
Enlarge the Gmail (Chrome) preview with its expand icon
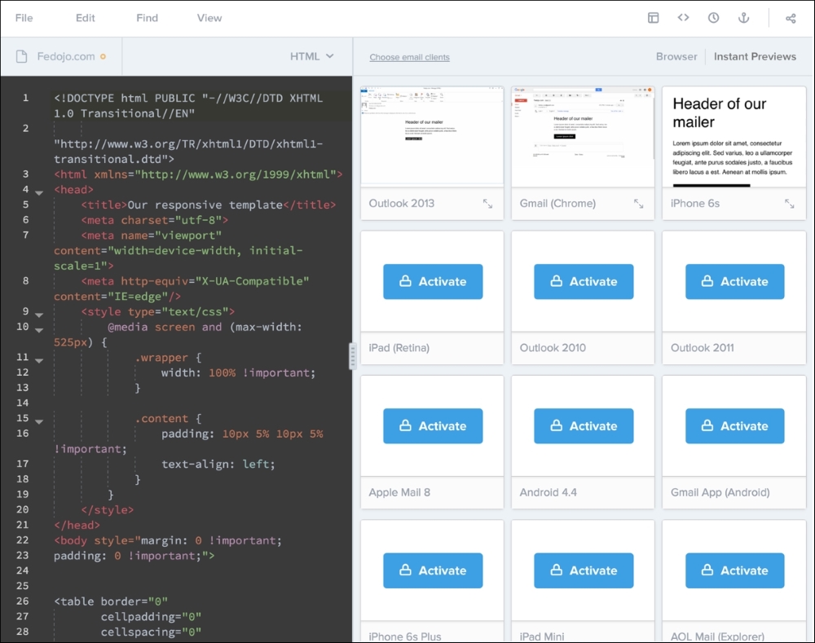pyautogui.click(x=638, y=204)
